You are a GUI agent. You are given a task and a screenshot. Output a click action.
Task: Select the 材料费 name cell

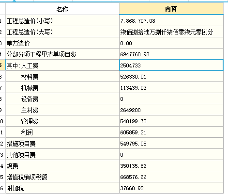pyautogui.click(x=62, y=76)
